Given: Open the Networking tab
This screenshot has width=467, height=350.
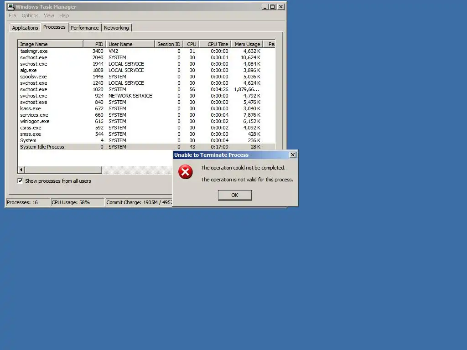Looking at the screenshot, I should tap(116, 28).
